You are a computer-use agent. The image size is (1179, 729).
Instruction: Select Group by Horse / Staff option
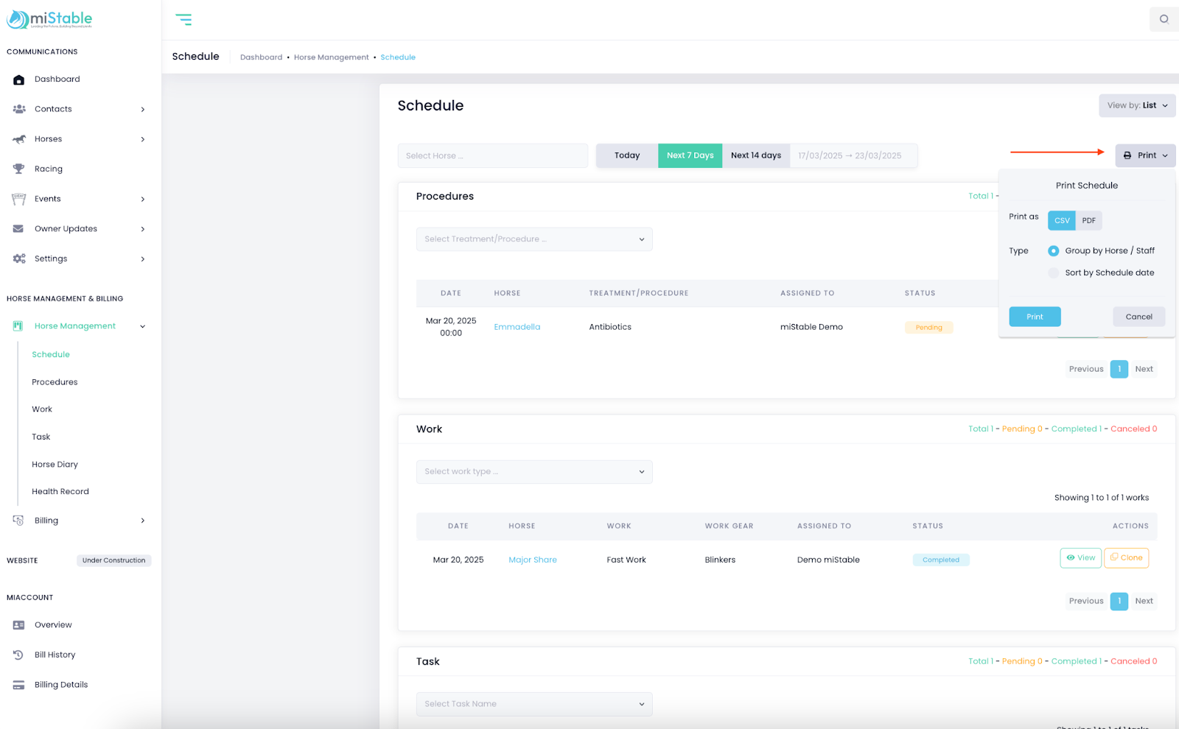1054,251
